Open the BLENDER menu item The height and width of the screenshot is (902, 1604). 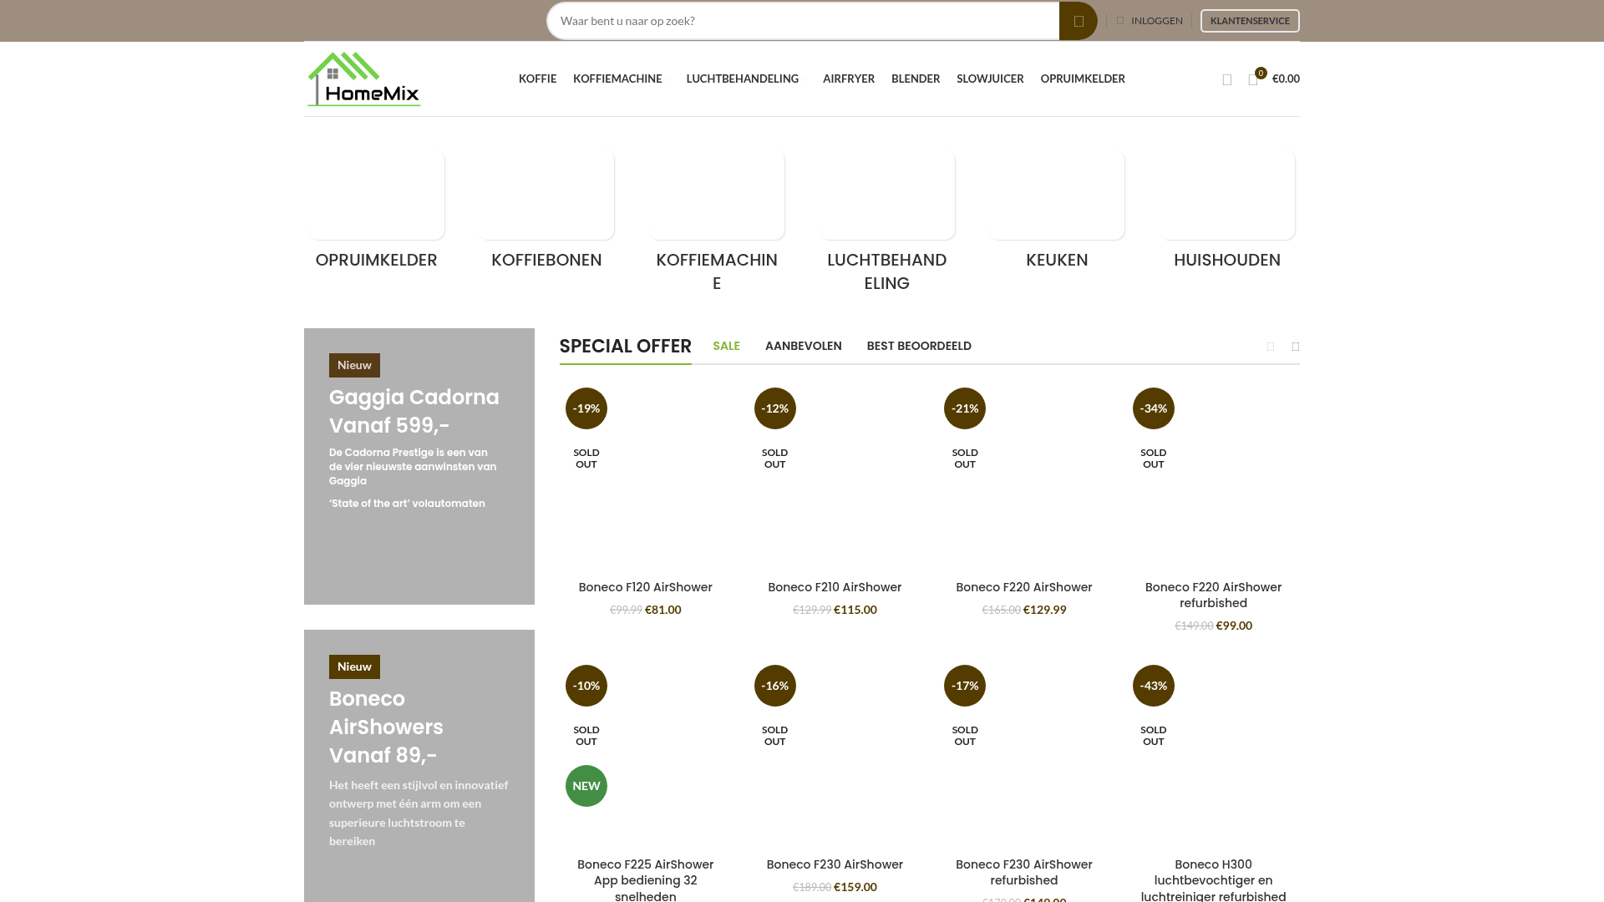(916, 79)
